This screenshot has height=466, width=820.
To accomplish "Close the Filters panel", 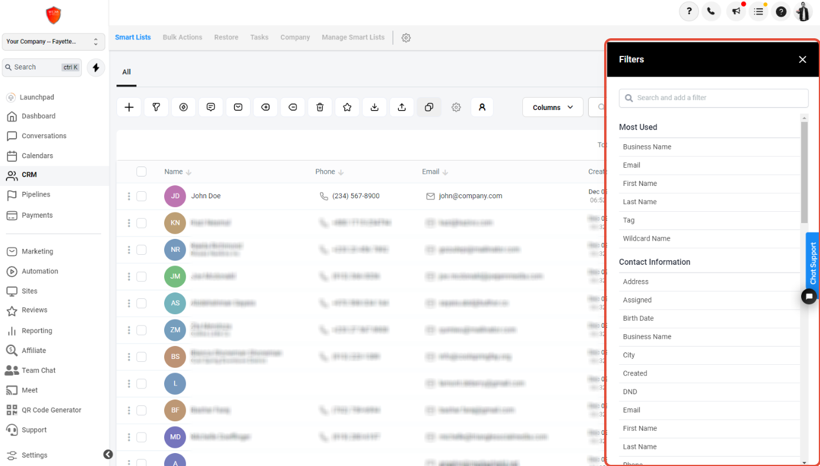I will tap(802, 59).
